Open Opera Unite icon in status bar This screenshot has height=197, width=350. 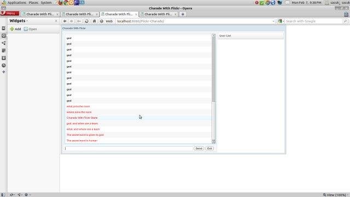[x=20, y=195]
